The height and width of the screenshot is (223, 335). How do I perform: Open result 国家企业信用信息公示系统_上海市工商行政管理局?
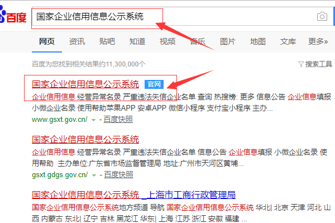[134, 195]
